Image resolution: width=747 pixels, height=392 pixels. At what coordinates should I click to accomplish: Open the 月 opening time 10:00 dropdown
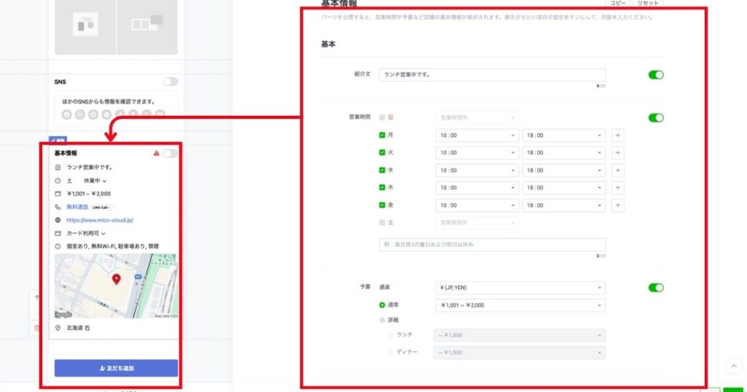coord(477,135)
